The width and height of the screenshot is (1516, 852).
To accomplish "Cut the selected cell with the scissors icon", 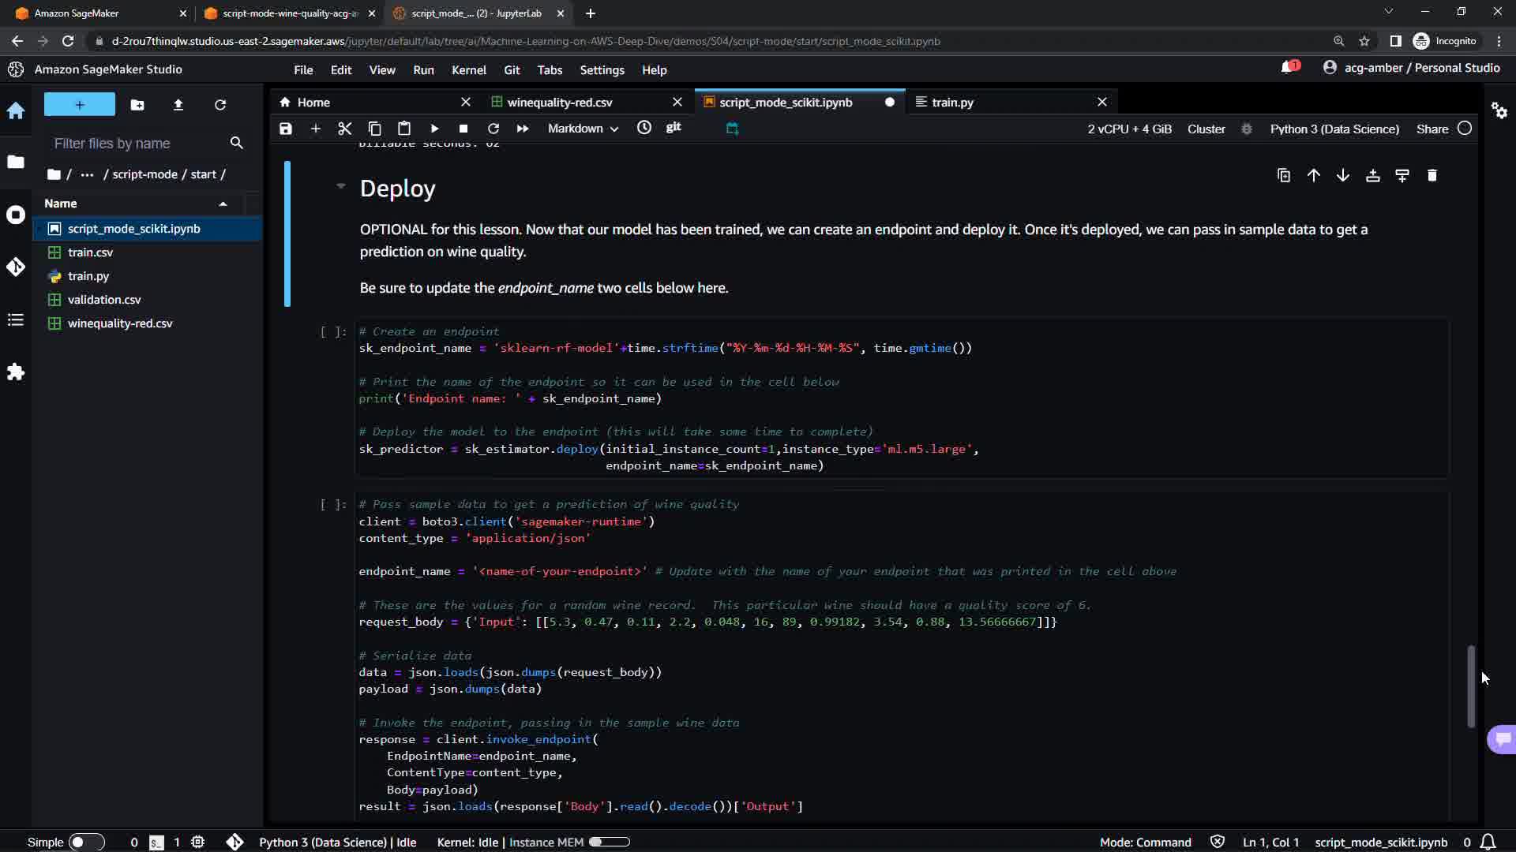I will 344,129.
